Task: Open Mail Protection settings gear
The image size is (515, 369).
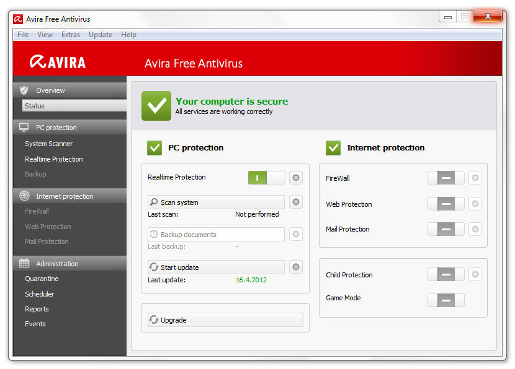Action: click(475, 228)
